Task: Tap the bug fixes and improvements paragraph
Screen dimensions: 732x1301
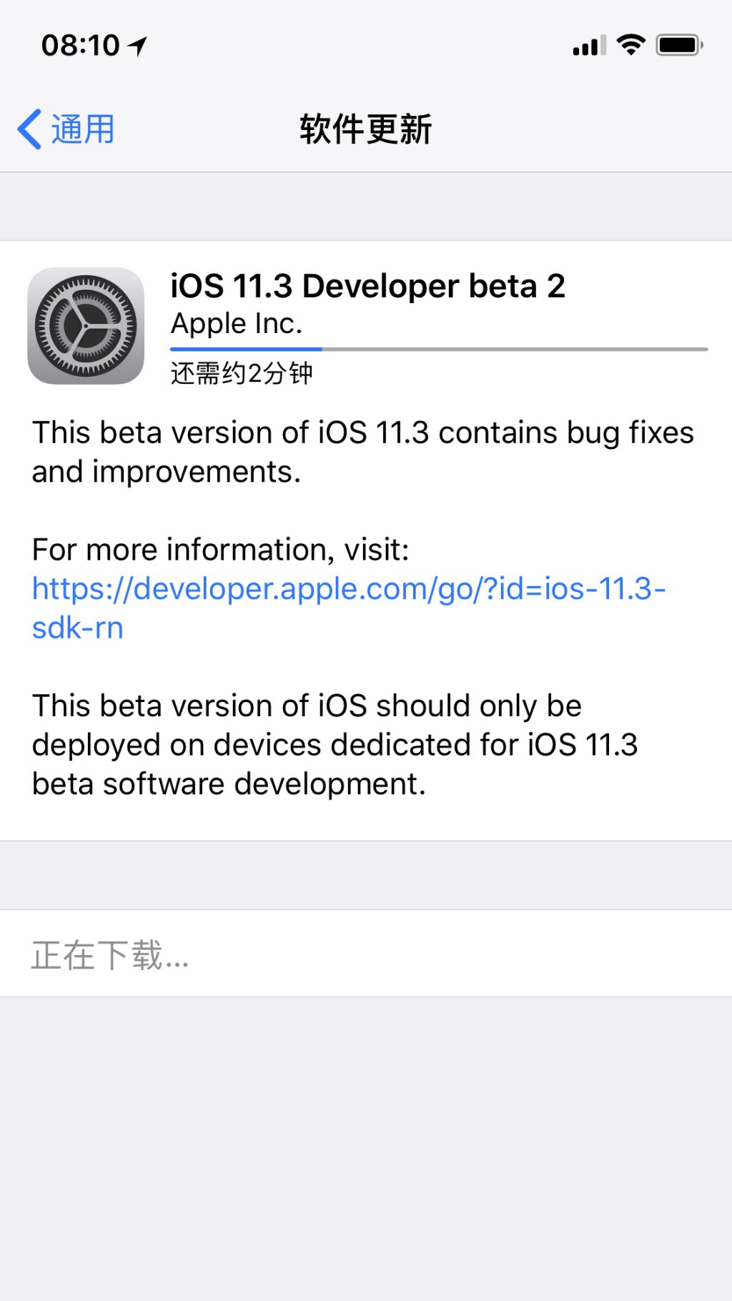Action: (x=362, y=452)
